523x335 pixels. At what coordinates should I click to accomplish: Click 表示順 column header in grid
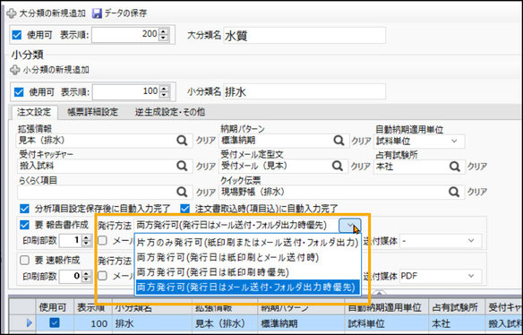tap(93, 307)
